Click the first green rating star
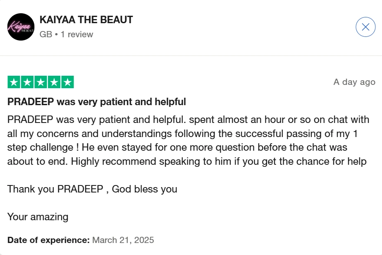The width and height of the screenshot is (382, 255). [x=14, y=82]
